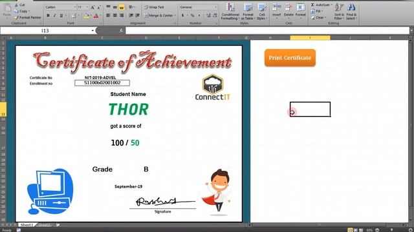Toggle Middle Align in Alignment group
The width and height of the screenshot is (414, 232).
tap(115, 7)
